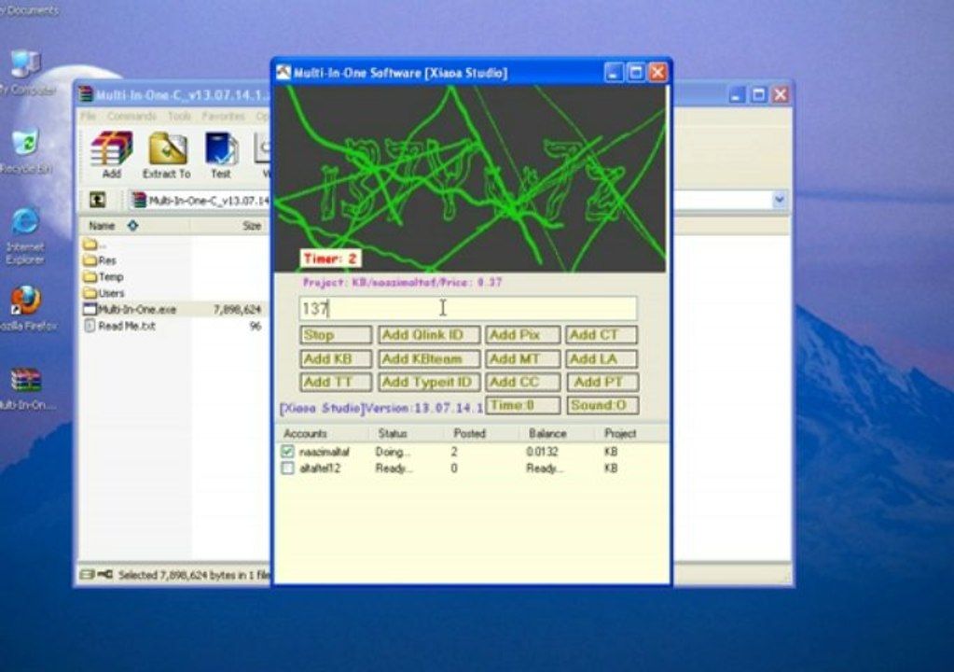Open the Favorites menu in WinRAR

223,116
